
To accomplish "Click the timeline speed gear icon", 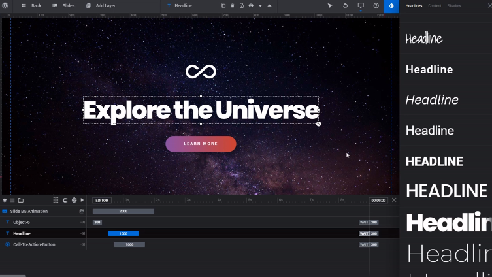I will (x=74, y=200).
